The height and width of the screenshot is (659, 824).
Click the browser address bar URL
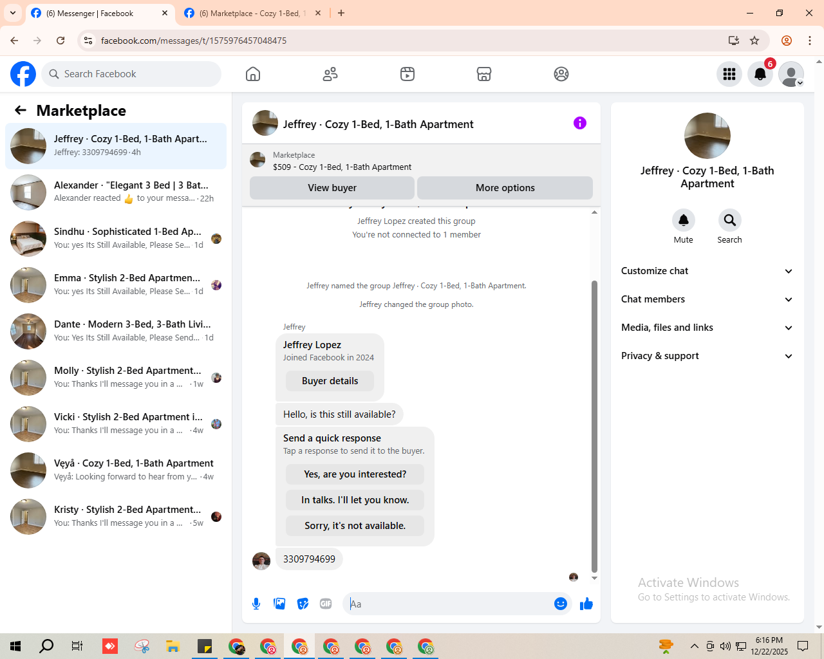point(194,41)
